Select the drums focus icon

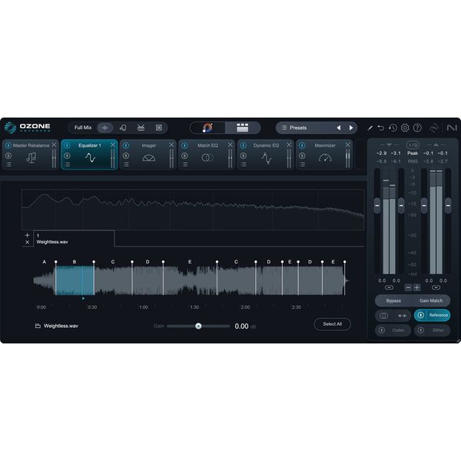coord(141,128)
